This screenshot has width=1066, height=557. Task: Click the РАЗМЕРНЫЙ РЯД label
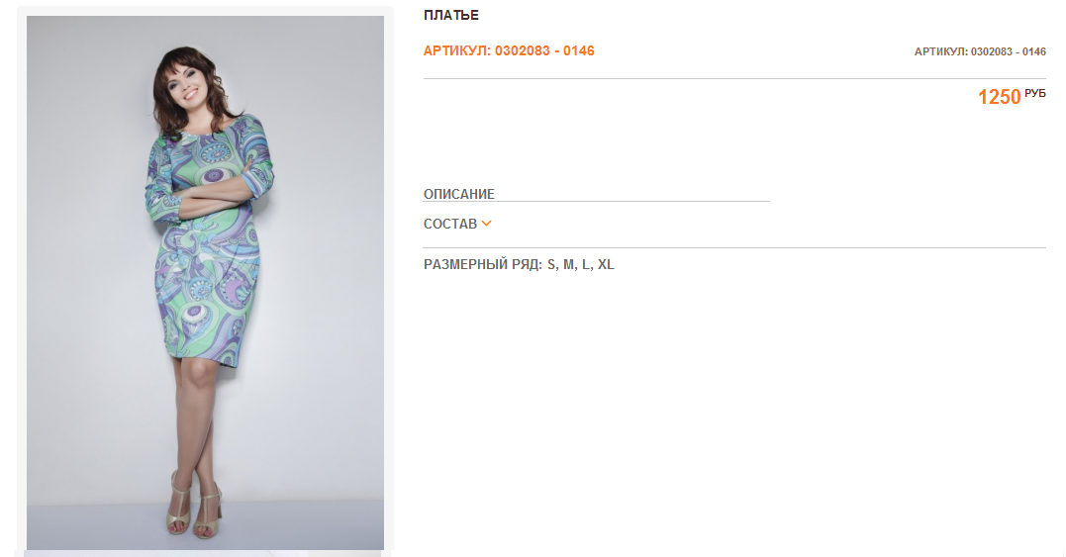[483, 265]
